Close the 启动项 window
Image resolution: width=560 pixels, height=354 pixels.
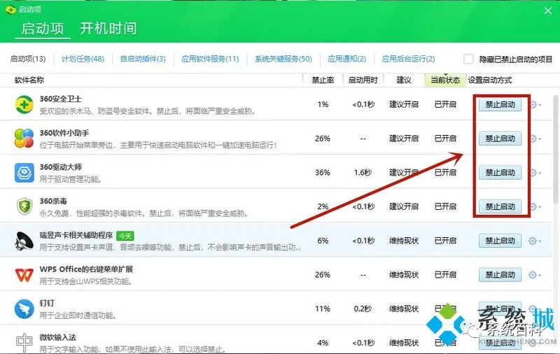(x=548, y=11)
